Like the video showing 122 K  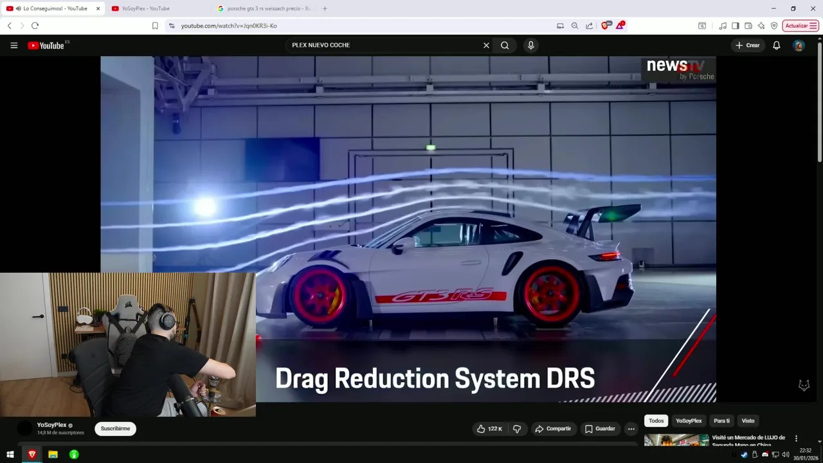pyautogui.click(x=489, y=429)
